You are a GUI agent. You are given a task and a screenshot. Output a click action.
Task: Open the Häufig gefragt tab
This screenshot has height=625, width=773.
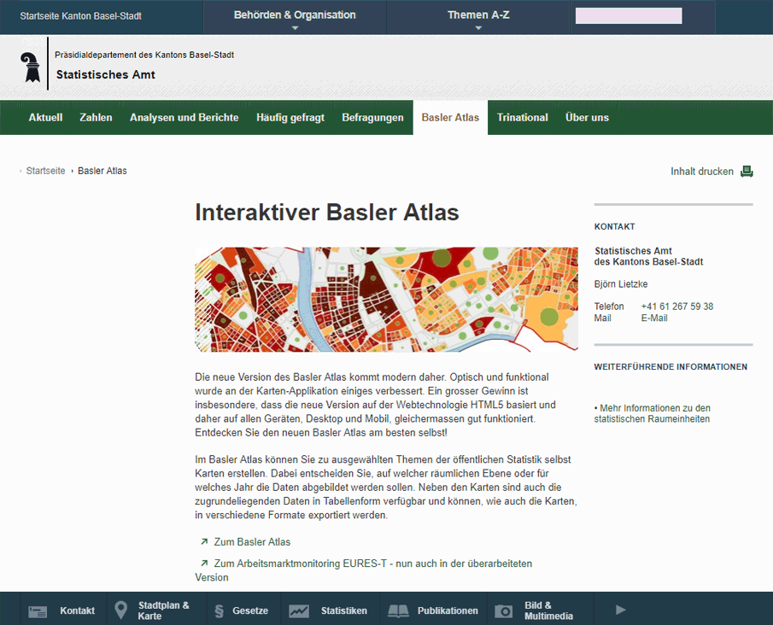[290, 117]
